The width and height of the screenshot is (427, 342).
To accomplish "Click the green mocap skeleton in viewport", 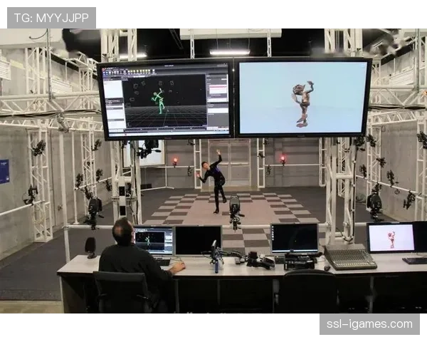I will (160, 101).
